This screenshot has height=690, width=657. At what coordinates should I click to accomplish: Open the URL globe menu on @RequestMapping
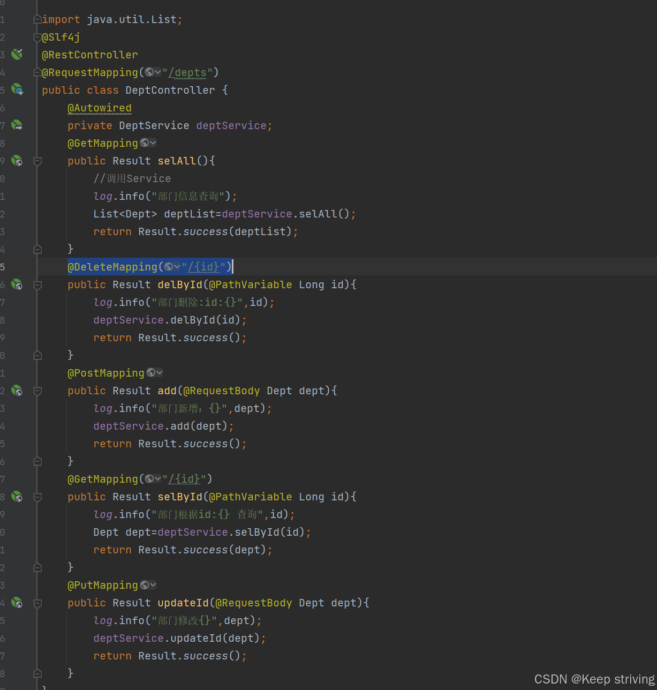click(153, 72)
